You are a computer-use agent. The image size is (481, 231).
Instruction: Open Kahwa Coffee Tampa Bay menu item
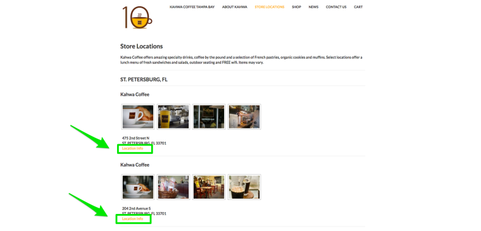[x=192, y=7]
